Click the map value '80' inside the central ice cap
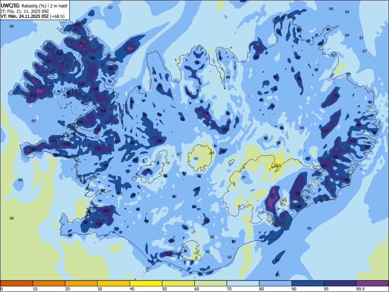389x292 pixels. [196, 159]
